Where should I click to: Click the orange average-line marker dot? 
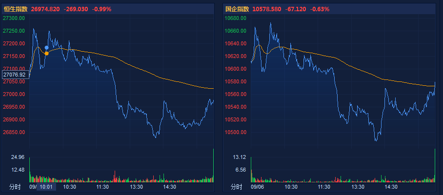(47, 53)
